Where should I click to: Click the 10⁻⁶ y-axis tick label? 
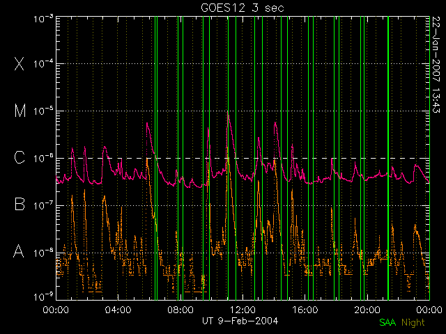coord(43,158)
